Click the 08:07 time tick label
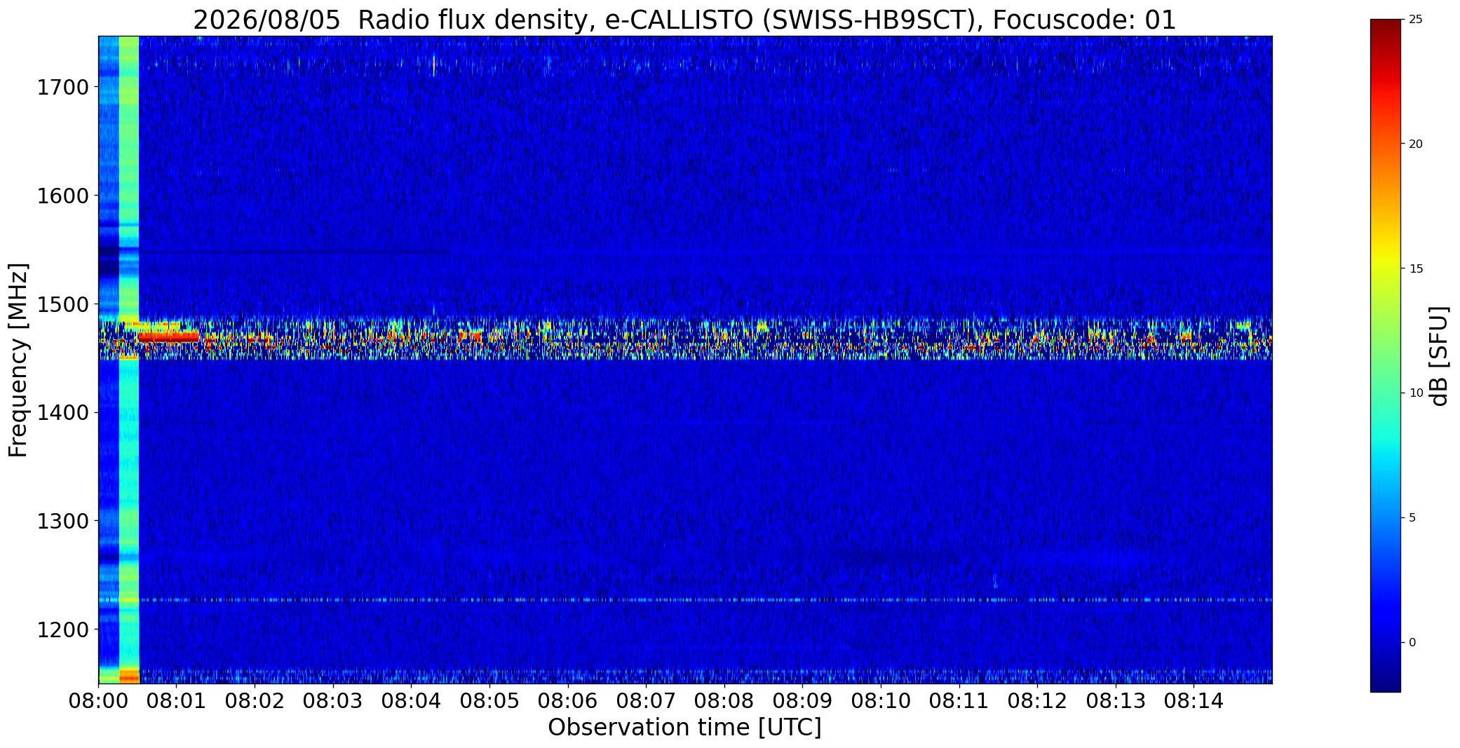Viewport: 1460px width, 748px height. [646, 701]
